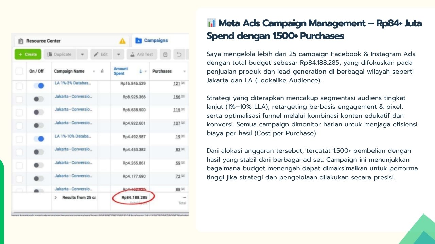
Task: Click the purchases value 115
Action: [177, 110]
